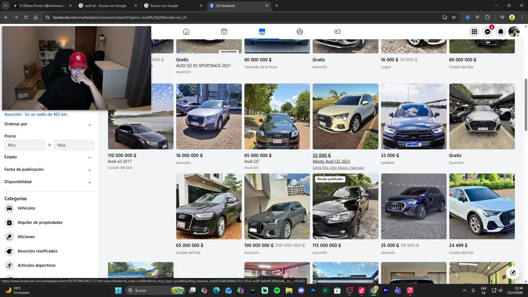Open the Facebook profile account menu

[x=514, y=32]
